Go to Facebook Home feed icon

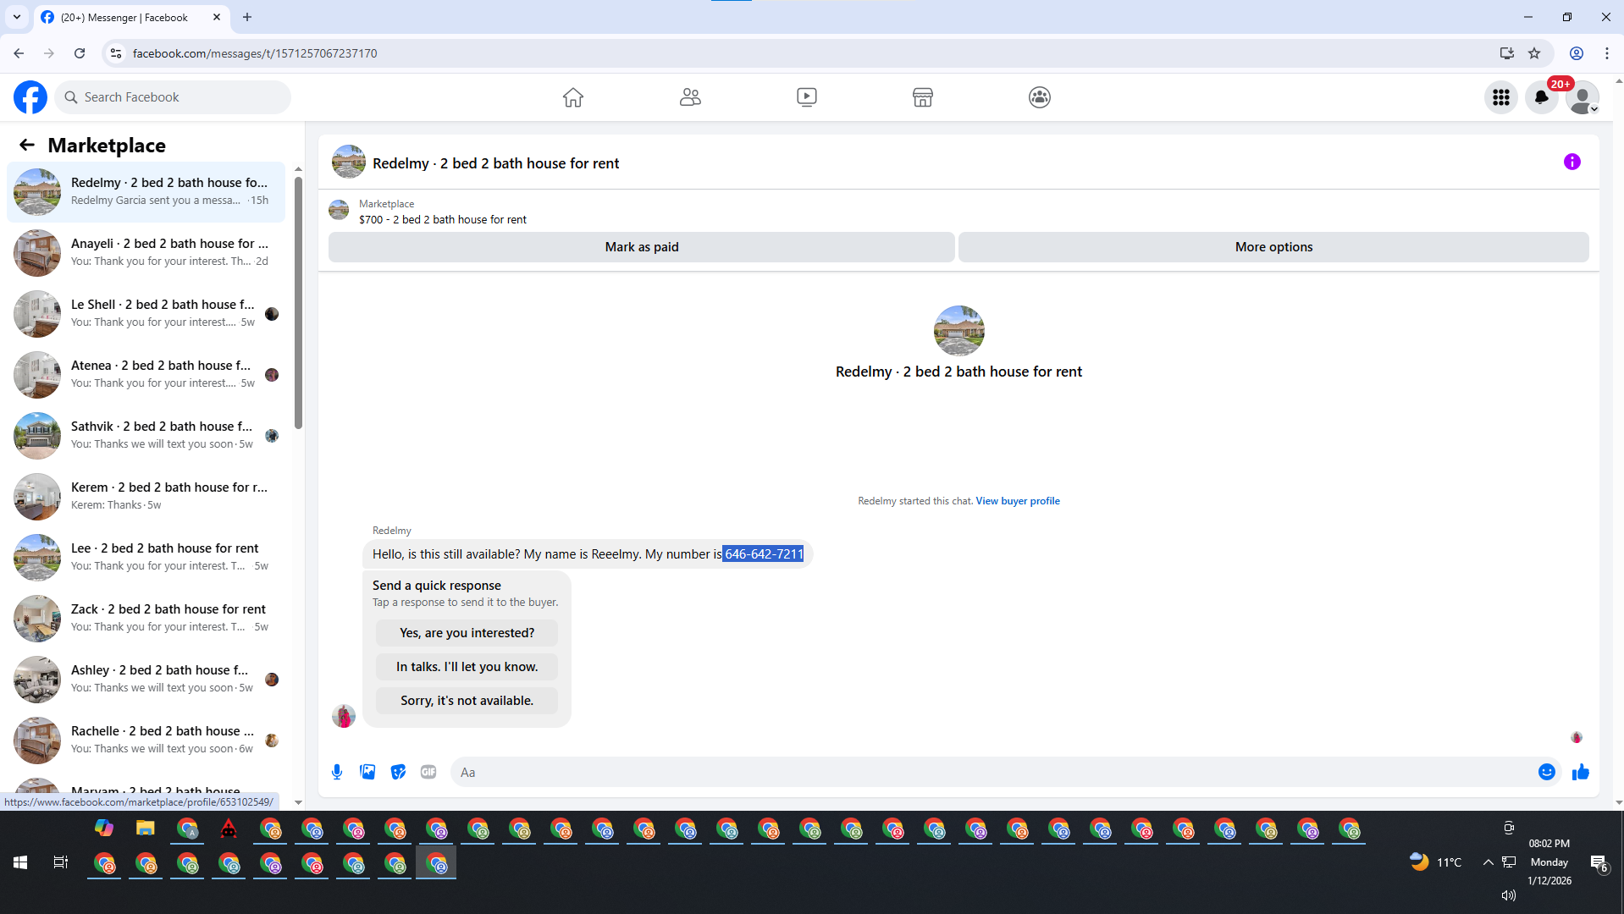(x=573, y=97)
